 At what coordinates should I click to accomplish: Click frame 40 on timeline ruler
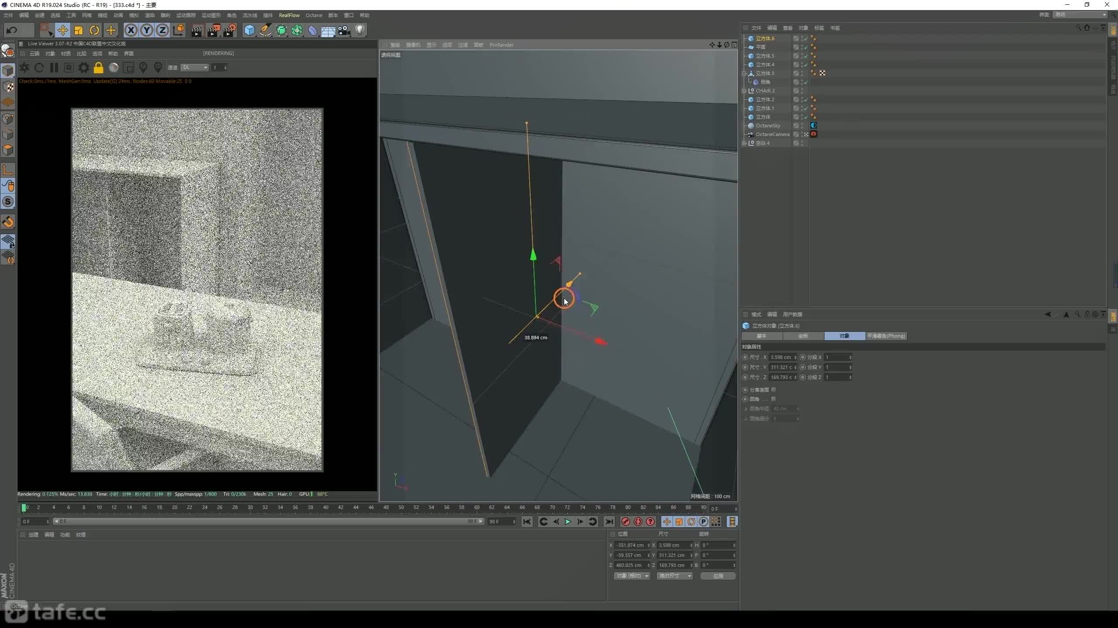pos(325,508)
